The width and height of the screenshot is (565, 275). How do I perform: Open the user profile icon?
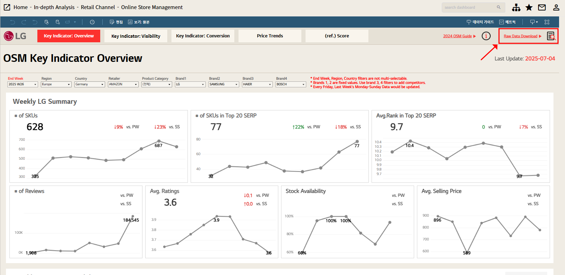point(556,7)
